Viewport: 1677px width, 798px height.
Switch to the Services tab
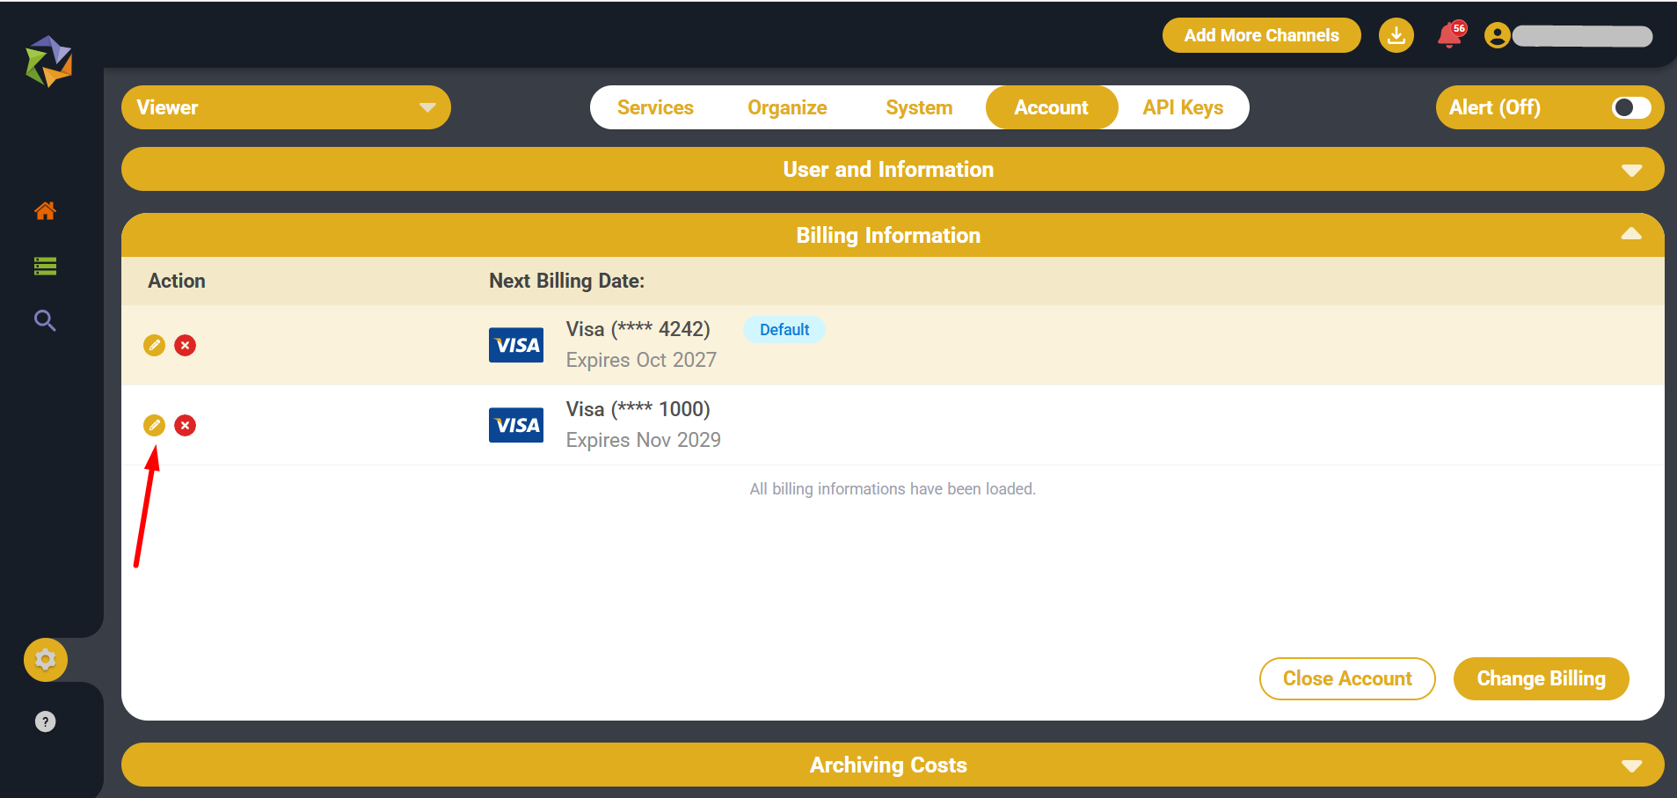click(655, 107)
